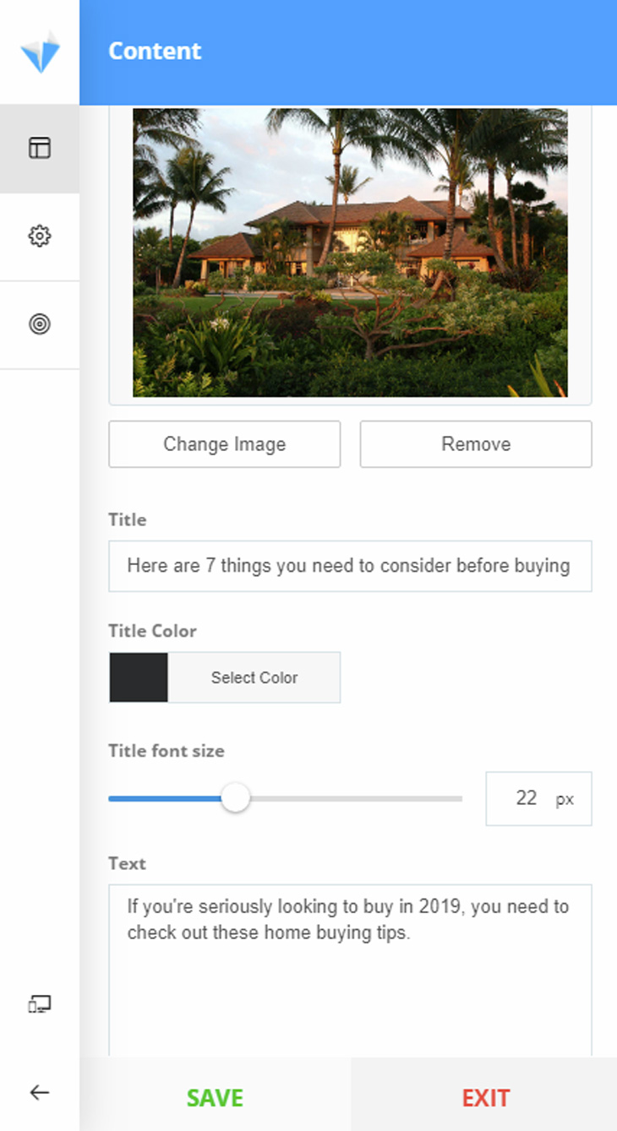This screenshot has height=1131, width=617.
Task: Click the Change Image button
Action: coord(224,444)
